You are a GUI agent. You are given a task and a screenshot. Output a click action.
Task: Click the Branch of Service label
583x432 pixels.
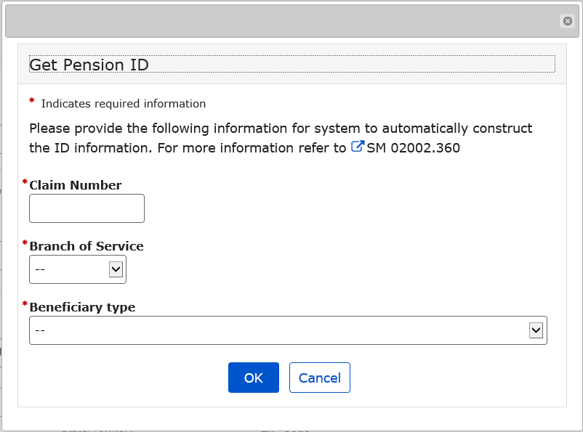coord(87,246)
